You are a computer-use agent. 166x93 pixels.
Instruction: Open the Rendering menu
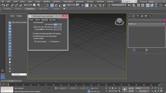80,2
